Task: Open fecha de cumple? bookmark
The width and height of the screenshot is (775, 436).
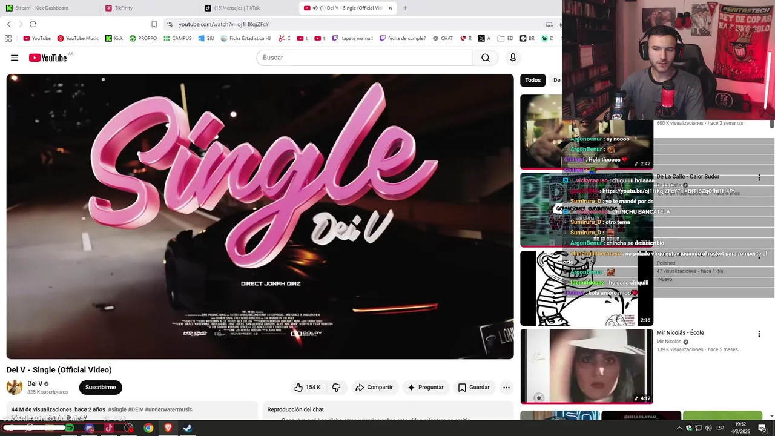Action: (403, 38)
